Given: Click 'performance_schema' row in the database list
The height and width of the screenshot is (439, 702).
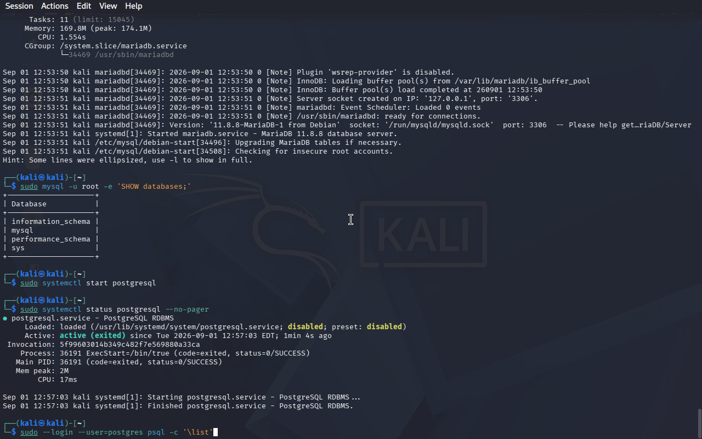Looking at the screenshot, I should click(x=51, y=239).
